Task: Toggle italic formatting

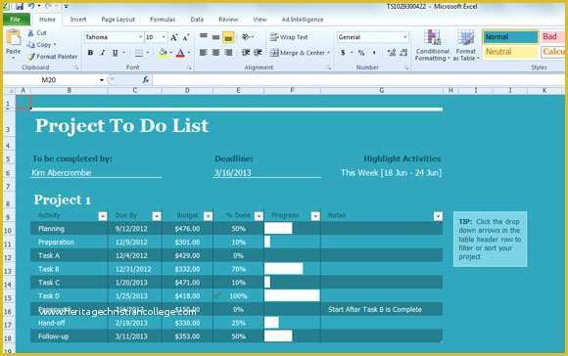Action: (x=103, y=53)
